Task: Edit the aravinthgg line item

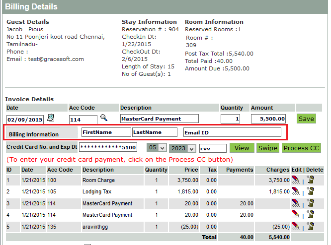Action: point(295,226)
